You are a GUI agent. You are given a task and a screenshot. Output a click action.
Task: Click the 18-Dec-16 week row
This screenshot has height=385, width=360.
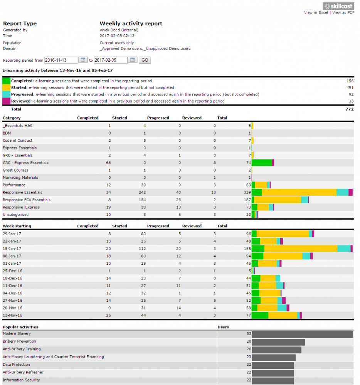178,278
